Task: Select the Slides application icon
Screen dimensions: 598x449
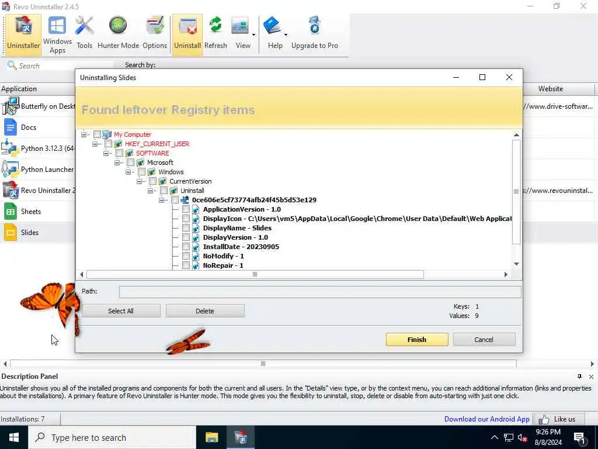Action: (x=11, y=232)
